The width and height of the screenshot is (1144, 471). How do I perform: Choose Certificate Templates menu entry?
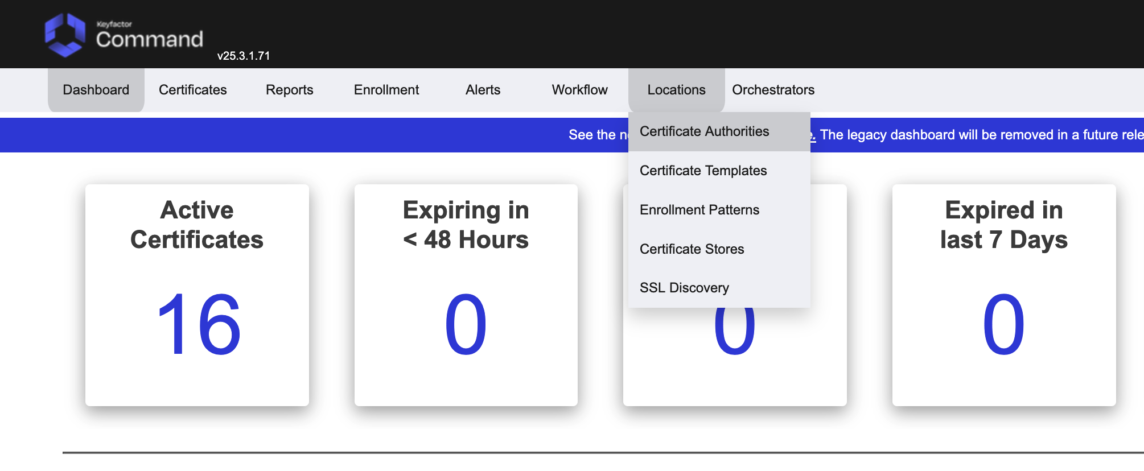point(703,171)
